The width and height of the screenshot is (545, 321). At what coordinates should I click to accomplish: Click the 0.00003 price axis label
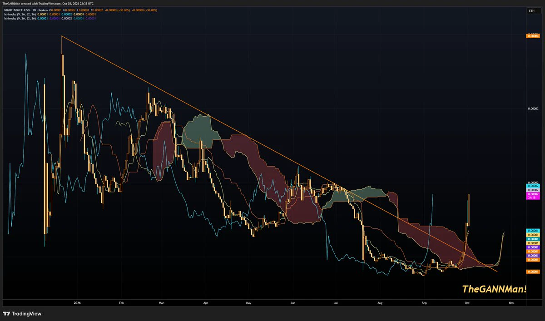coord(532,109)
